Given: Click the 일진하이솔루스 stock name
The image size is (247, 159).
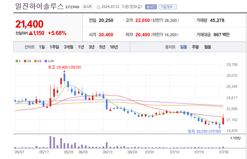Looking at the screenshot, I should click(x=40, y=6).
